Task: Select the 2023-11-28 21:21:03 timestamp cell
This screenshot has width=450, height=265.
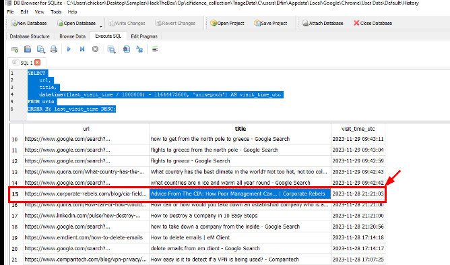Action: pos(358,194)
